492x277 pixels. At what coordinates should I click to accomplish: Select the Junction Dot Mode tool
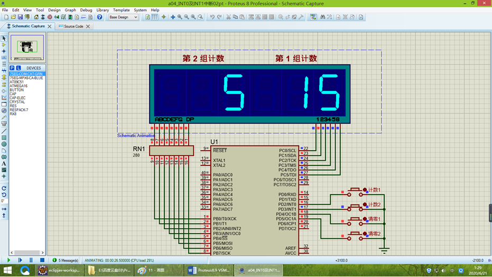4,51
